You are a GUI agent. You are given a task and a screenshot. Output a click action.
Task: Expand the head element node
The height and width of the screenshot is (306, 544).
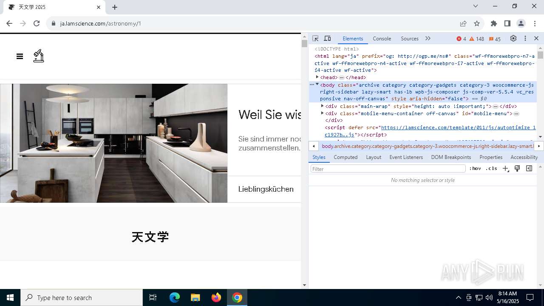pos(317,77)
